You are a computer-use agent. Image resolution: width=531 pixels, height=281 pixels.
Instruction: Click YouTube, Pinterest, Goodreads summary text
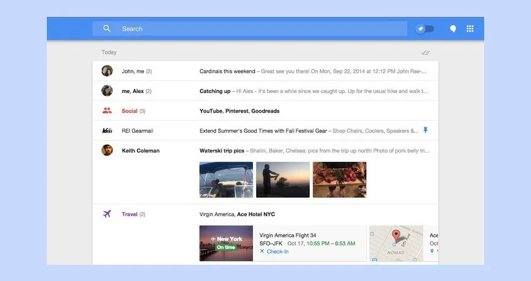(x=239, y=111)
